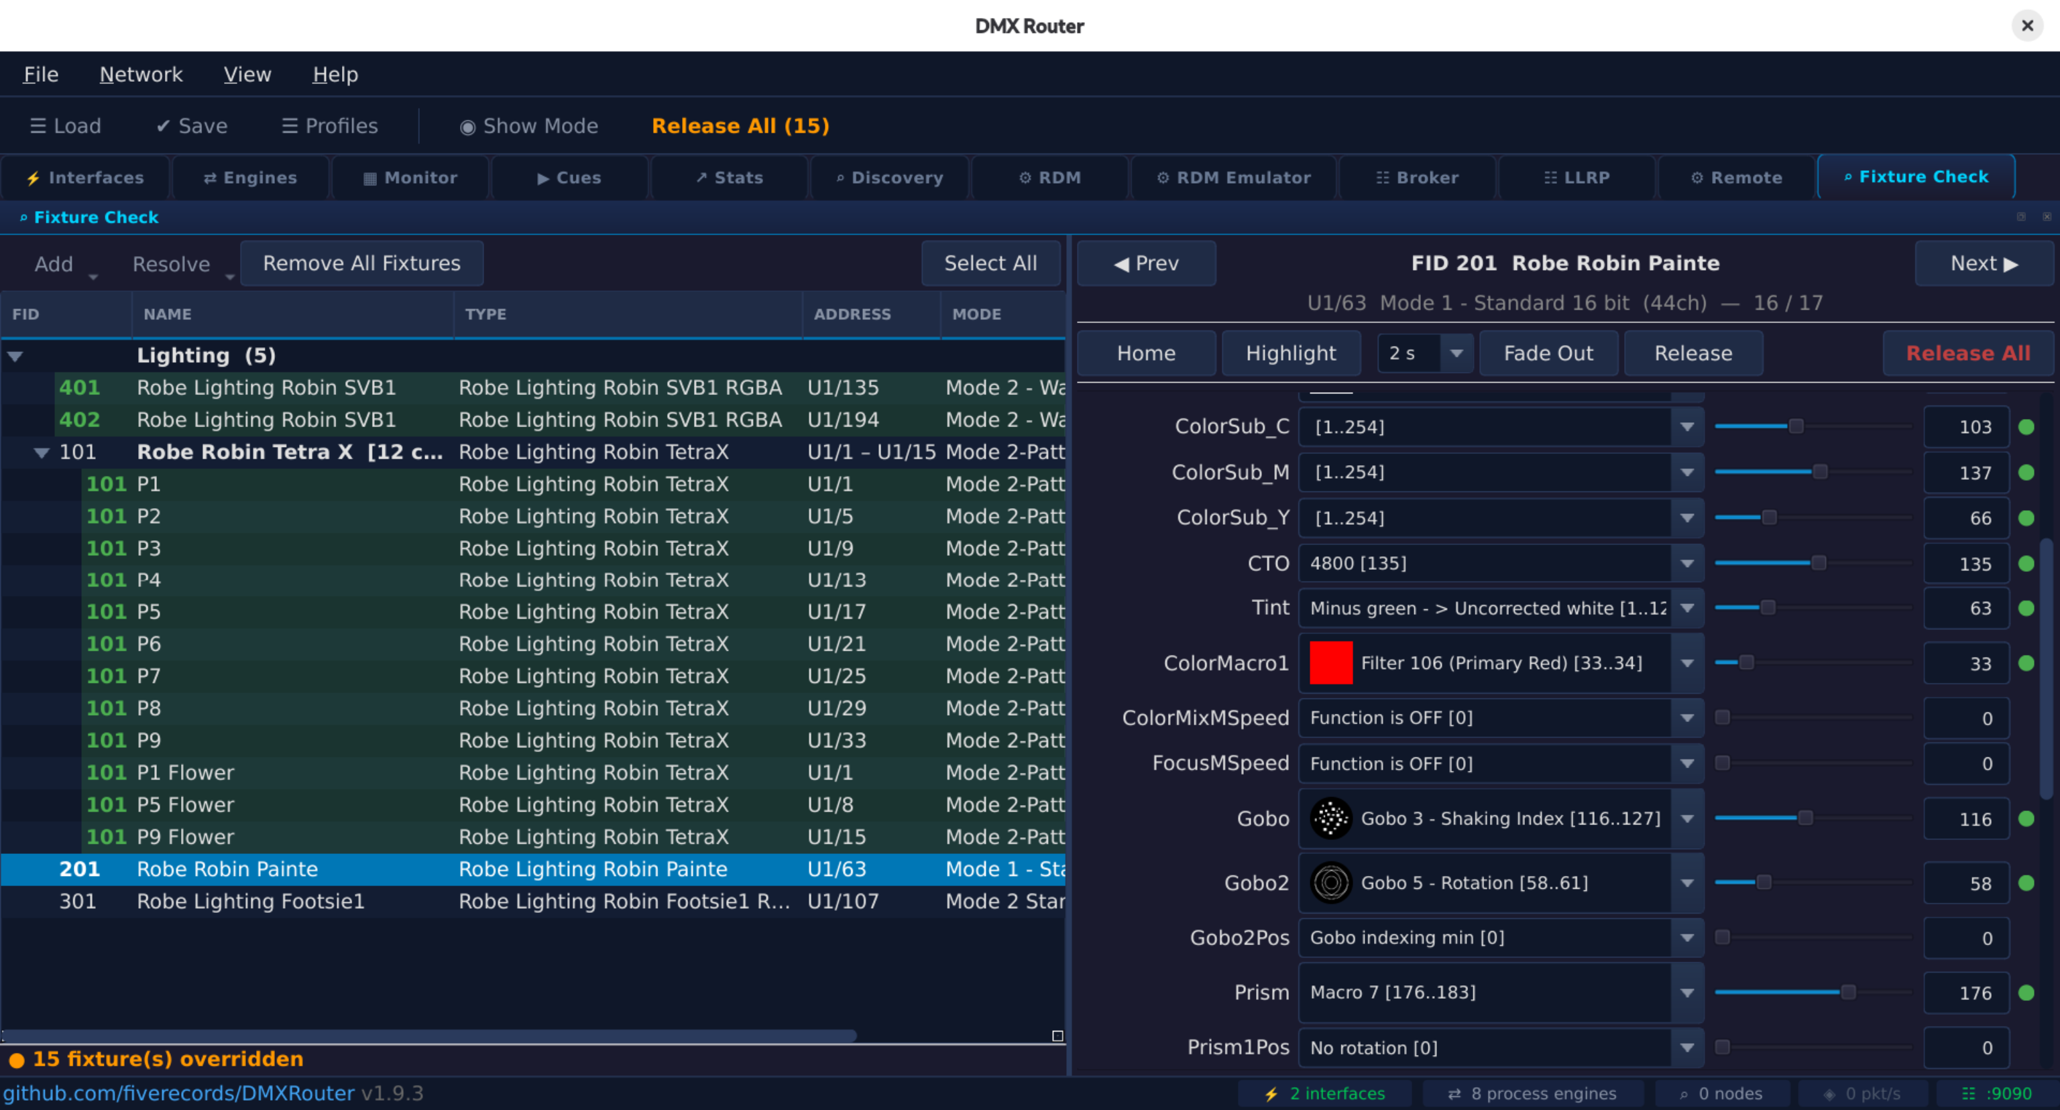Open the ColorMacro1 filter dropdown
The width and height of the screenshot is (2060, 1110).
(1686, 664)
